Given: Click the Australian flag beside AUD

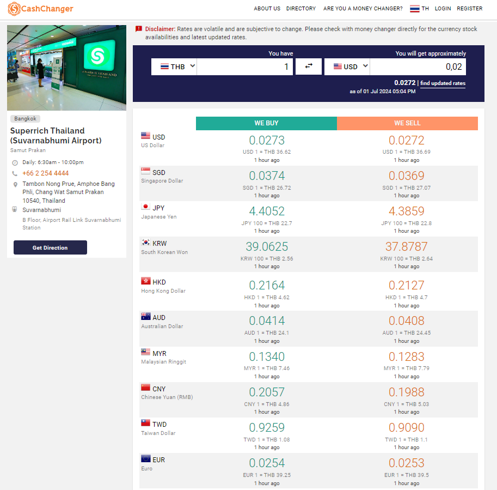Looking at the screenshot, I should coord(145,317).
